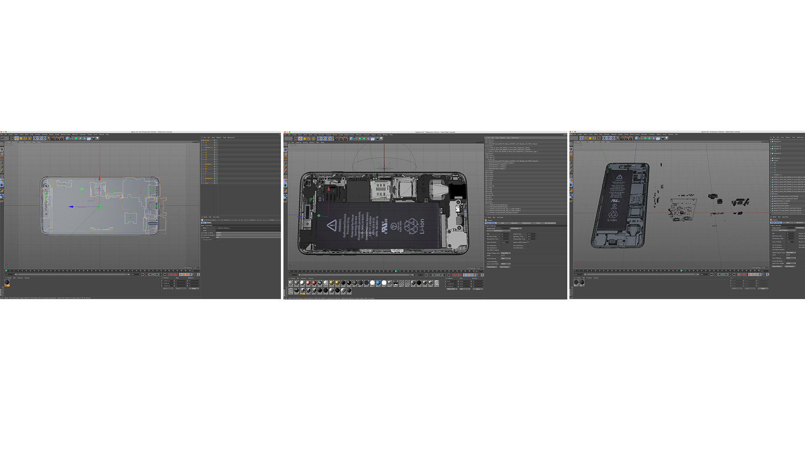The image size is (805, 453).
Task: Open the Input Color Profile dropdown
Action: 506,264
